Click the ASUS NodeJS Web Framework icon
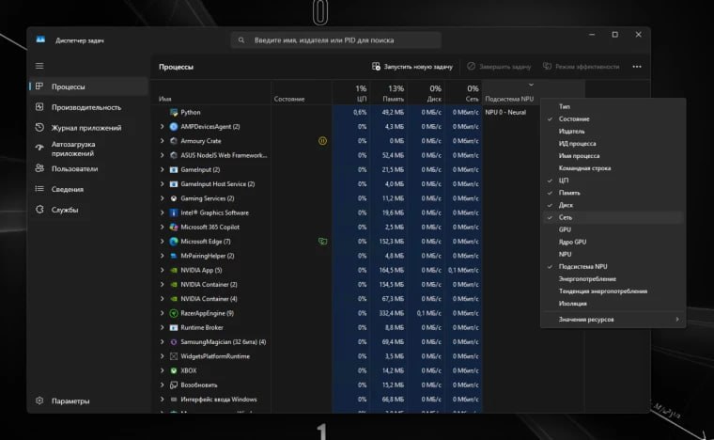Viewport: 714px width, 440px height. (174, 155)
